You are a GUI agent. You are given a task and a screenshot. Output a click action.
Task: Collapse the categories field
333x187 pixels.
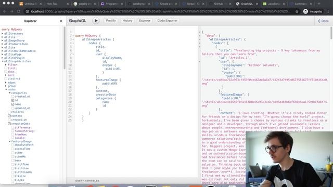[x=9, y=93]
